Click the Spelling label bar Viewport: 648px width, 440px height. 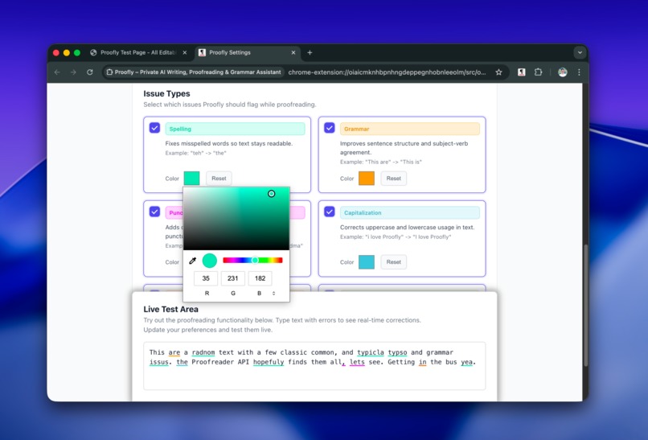coord(235,129)
